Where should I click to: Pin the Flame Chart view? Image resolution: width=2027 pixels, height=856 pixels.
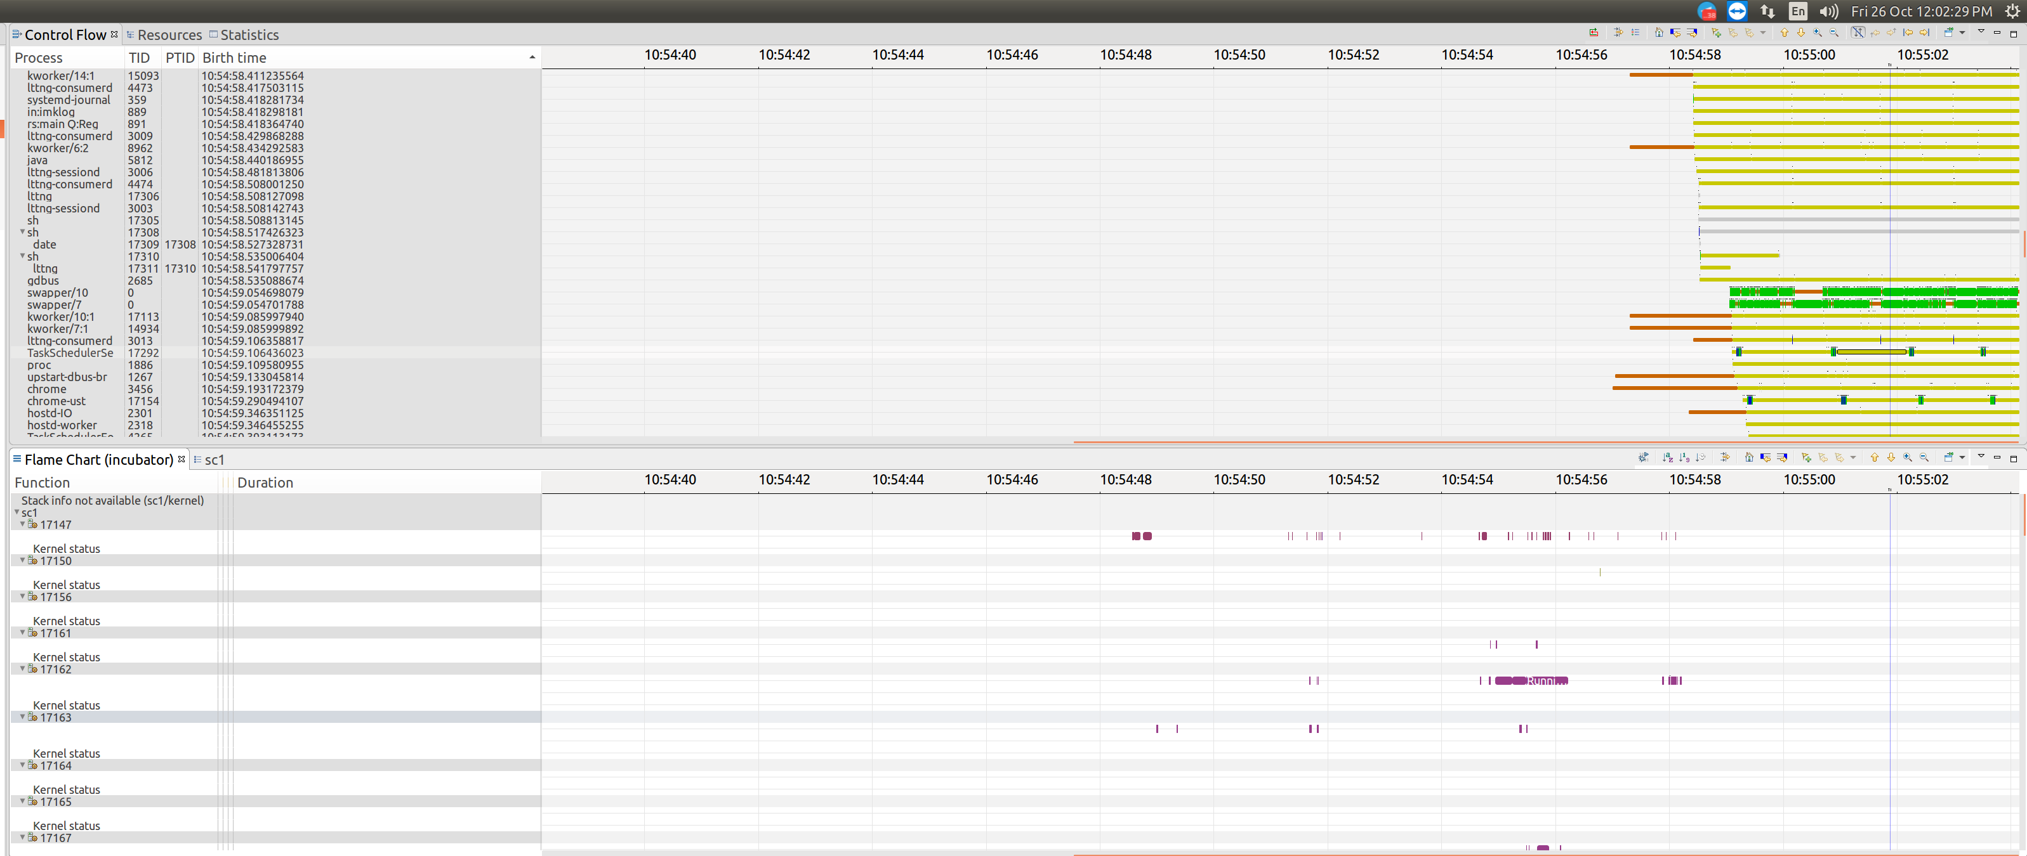pyautogui.click(x=1949, y=457)
